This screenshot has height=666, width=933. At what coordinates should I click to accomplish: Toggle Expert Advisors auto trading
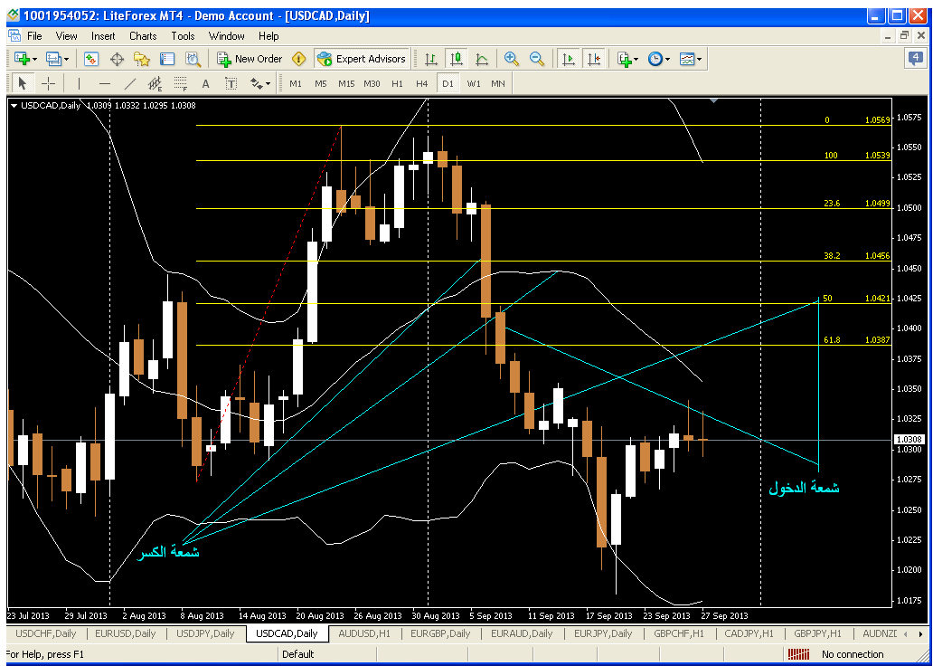coord(362,59)
